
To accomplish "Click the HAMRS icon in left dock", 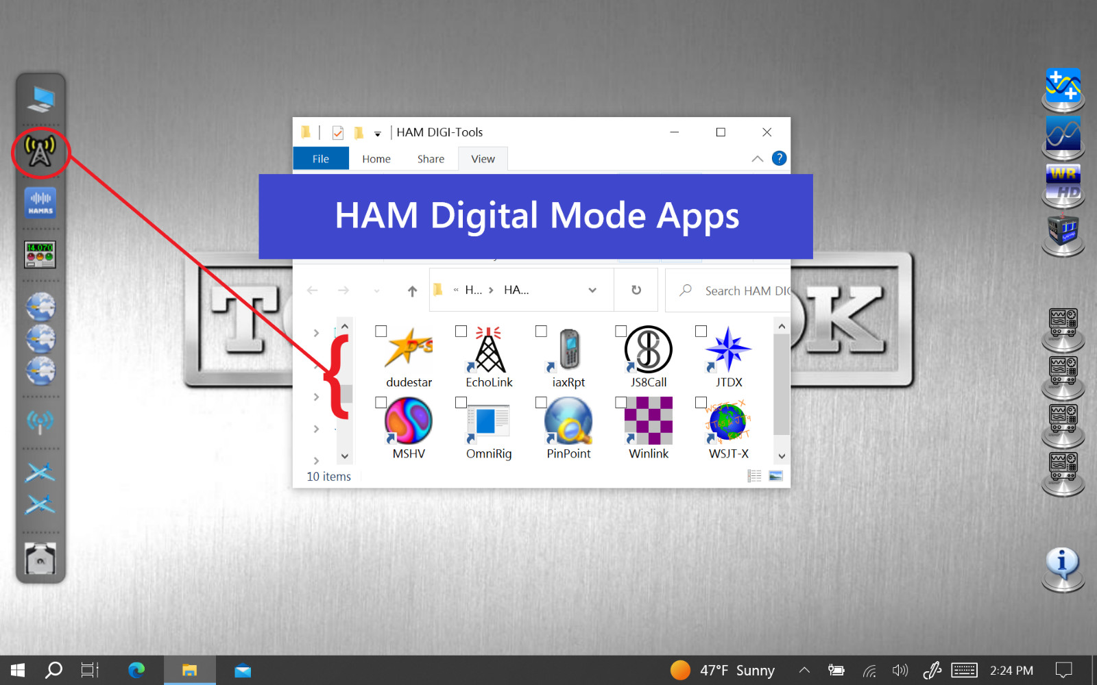I will [x=40, y=203].
